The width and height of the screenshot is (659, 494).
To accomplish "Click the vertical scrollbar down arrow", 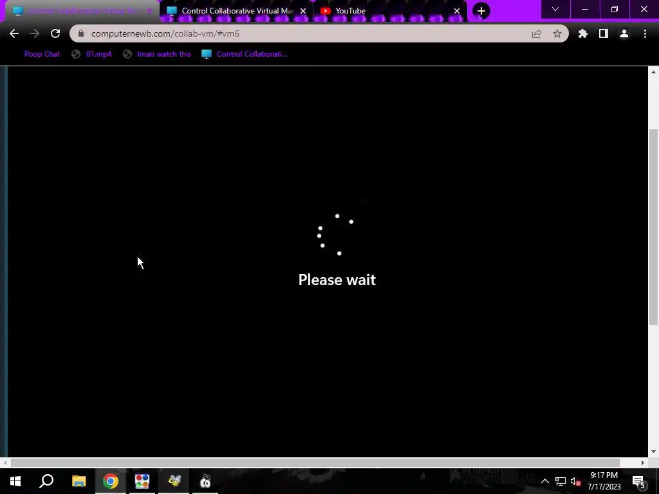I will click(653, 452).
